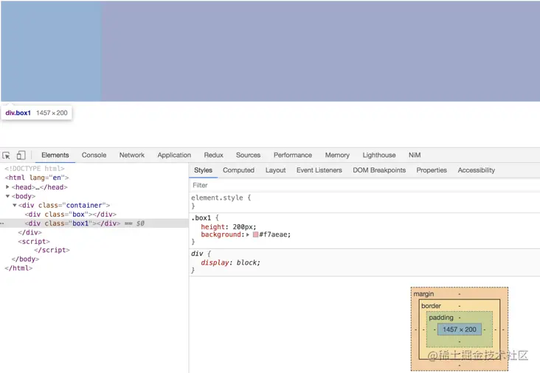The image size is (540, 373).
Task: Open the Event Listeners sidebar tab
Action: point(319,170)
